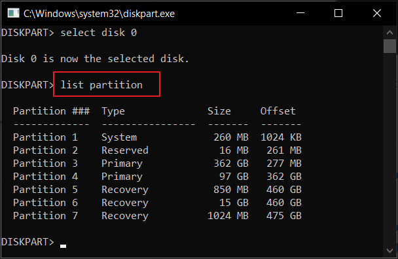Click the DISKPART> prompt before 'select disk 0'

(x=27, y=33)
